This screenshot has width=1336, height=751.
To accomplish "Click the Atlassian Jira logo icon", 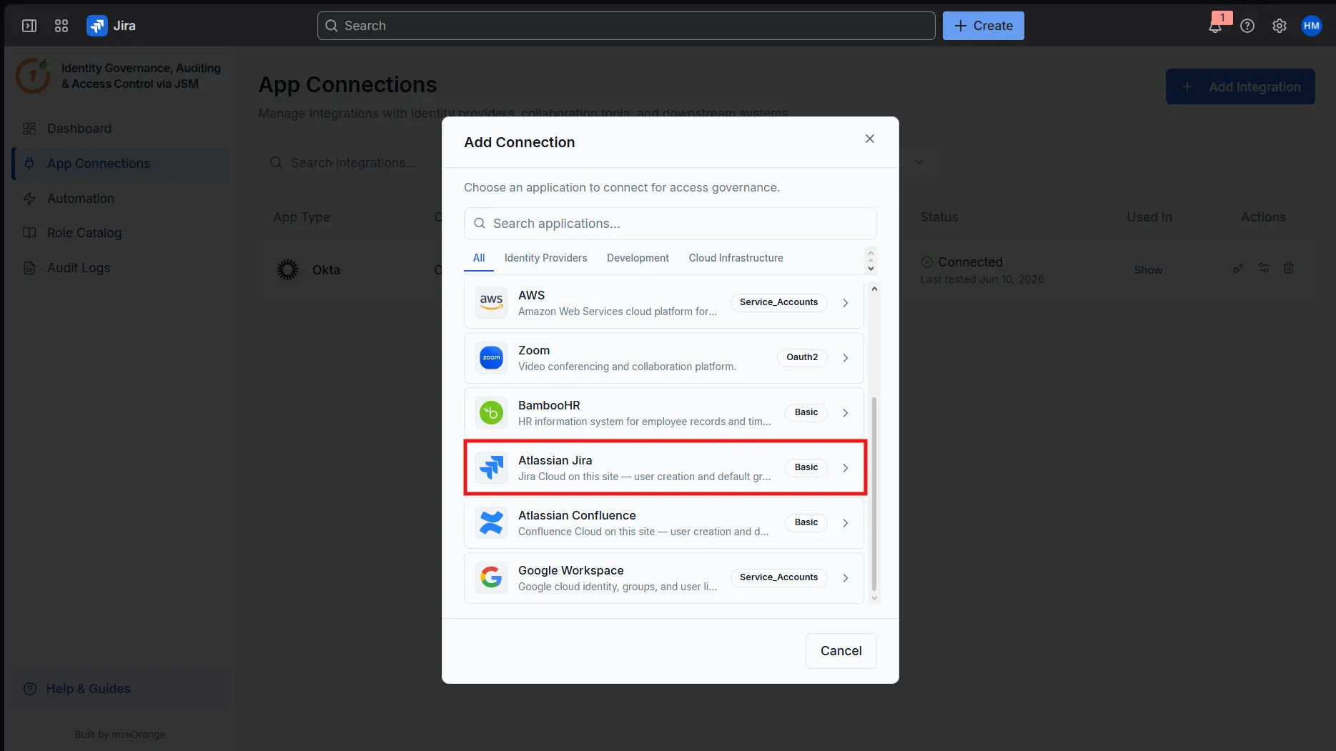I will [491, 467].
